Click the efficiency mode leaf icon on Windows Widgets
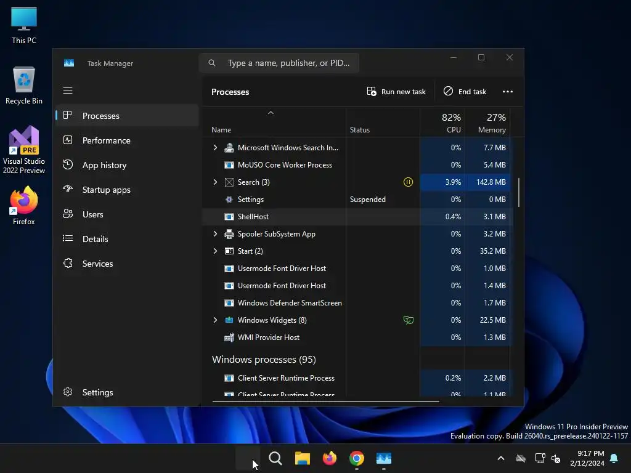Image resolution: width=631 pixels, height=473 pixels. click(408, 320)
